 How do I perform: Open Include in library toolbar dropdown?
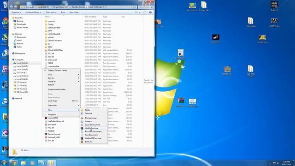pyautogui.click(x=33, y=12)
